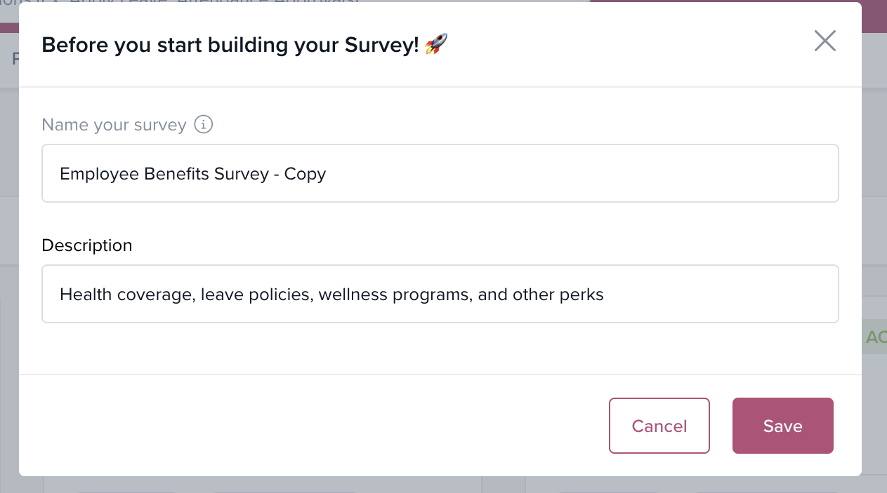This screenshot has width=887, height=493.
Task: Click the info icon beside Name your survey
Action: [203, 125]
